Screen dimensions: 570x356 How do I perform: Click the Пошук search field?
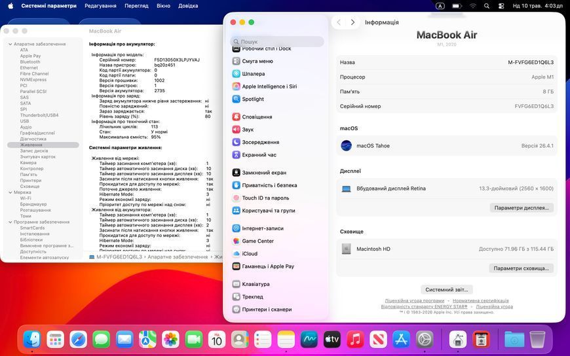tap(277, 41)
